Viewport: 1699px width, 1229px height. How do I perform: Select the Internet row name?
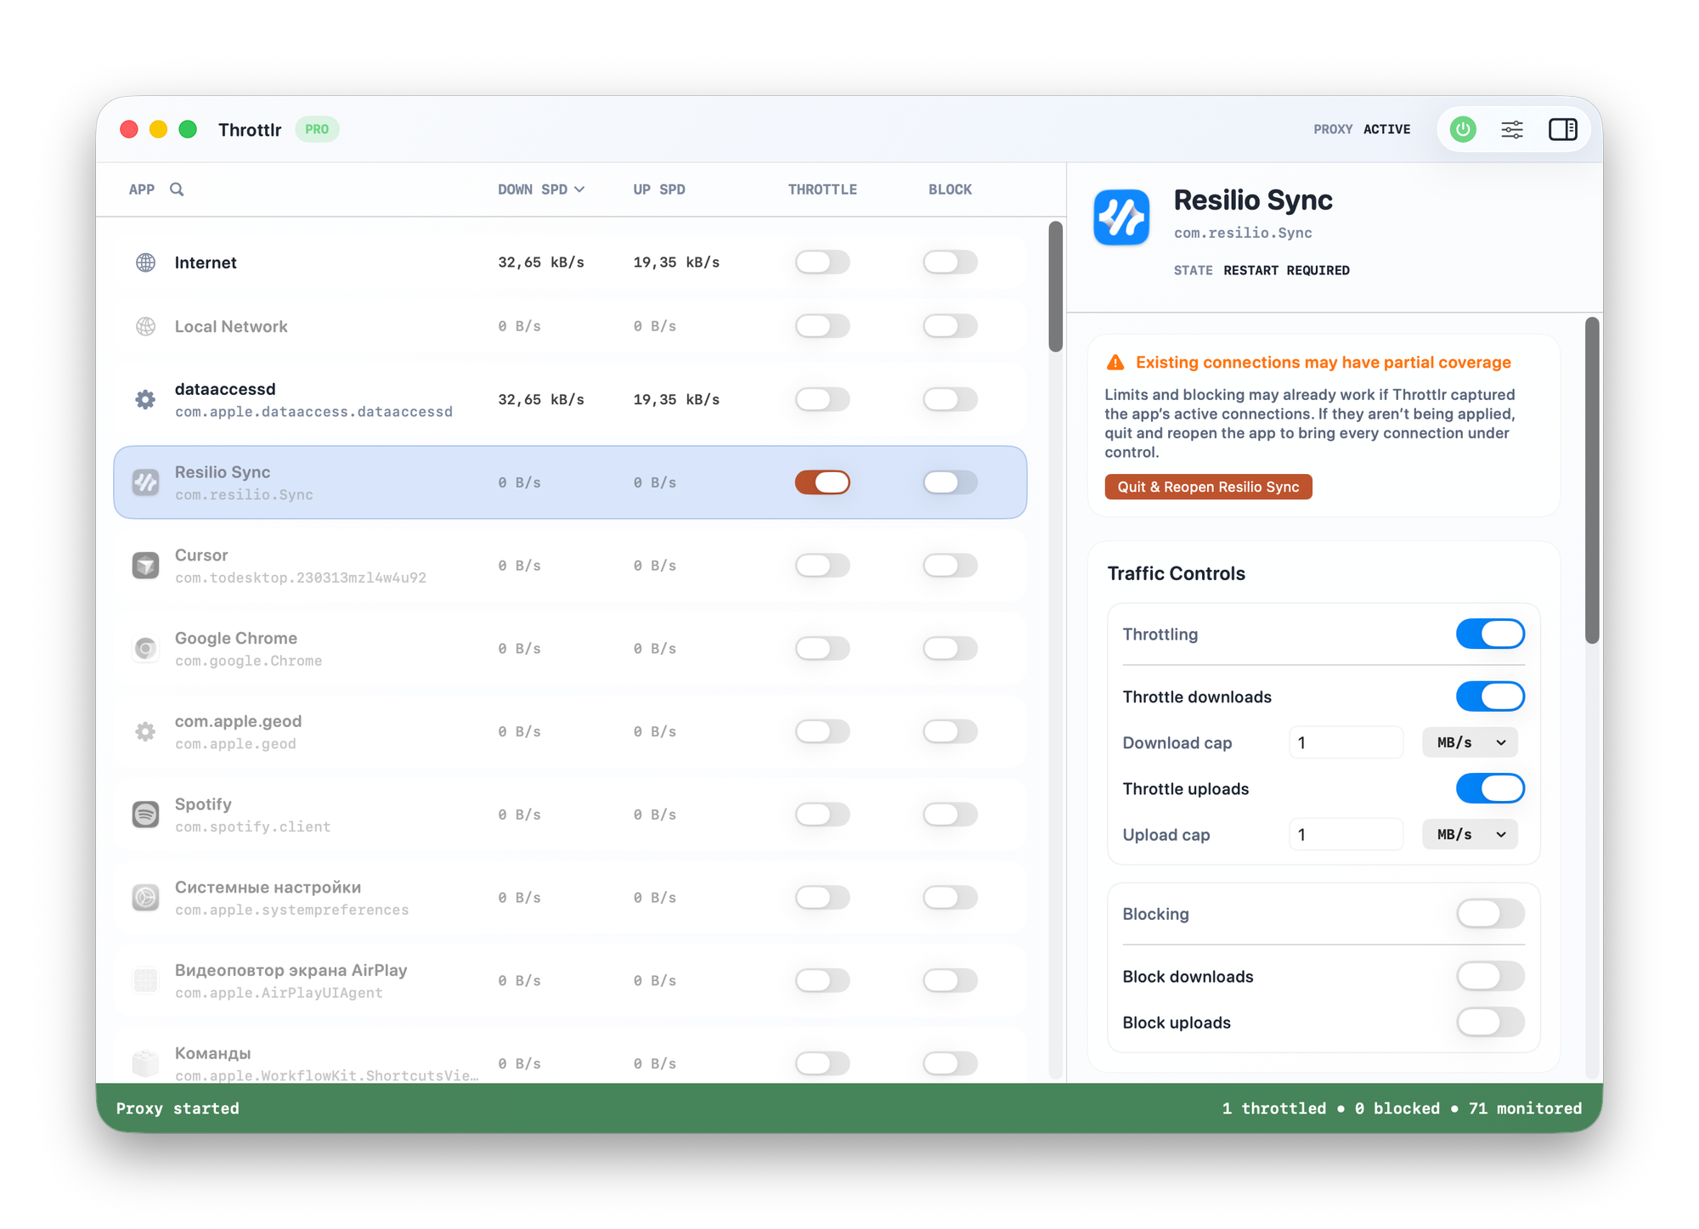point(206,262)
